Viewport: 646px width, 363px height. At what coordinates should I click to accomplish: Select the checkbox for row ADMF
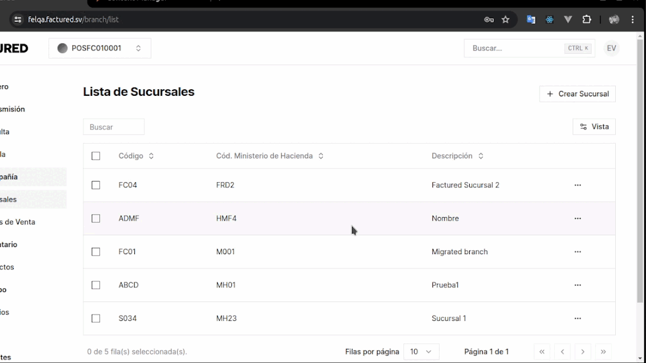click(x=96, y=219)
